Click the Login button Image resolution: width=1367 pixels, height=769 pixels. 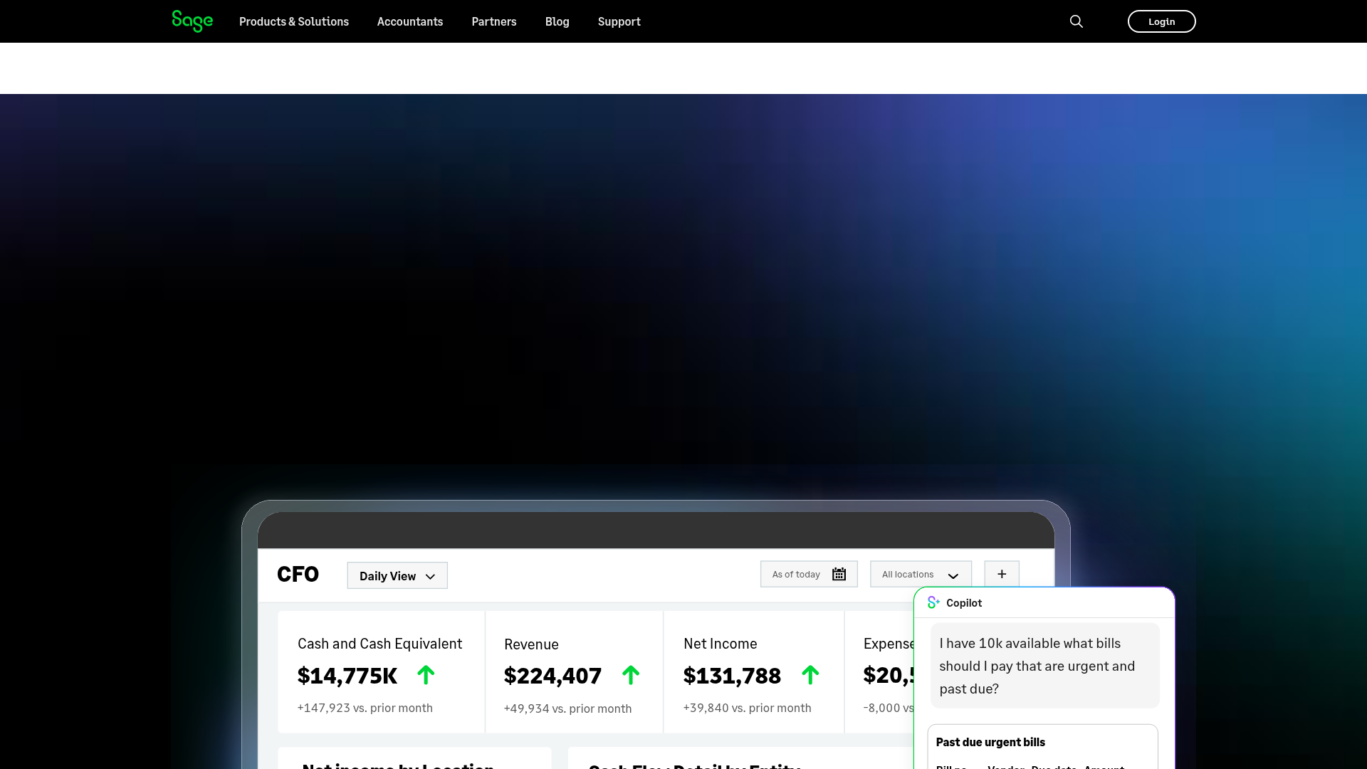coord(1161,21)
